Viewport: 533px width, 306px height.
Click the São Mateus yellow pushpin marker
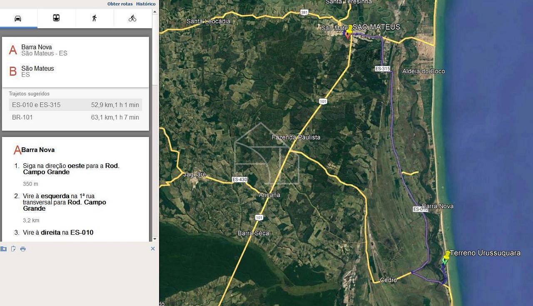[x=350, y=29]
